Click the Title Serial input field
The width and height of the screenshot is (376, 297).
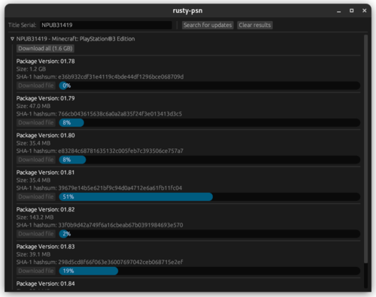(106, 25)
